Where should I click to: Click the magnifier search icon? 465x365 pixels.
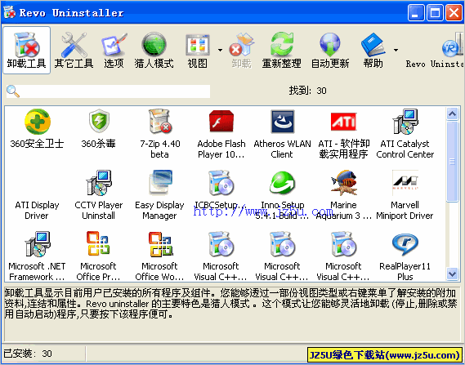(x=13, y=91)
